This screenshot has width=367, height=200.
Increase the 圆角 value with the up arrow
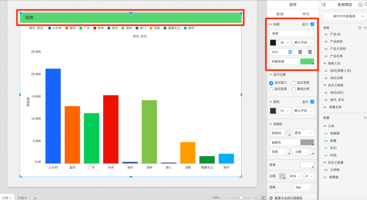coord(312,186)
